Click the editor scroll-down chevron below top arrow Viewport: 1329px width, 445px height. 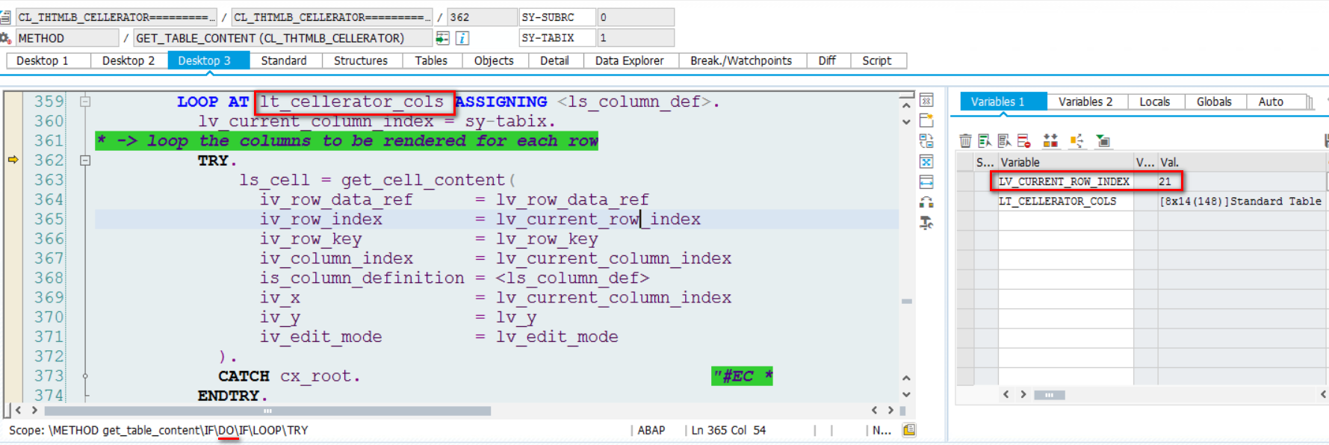[906, 122]
